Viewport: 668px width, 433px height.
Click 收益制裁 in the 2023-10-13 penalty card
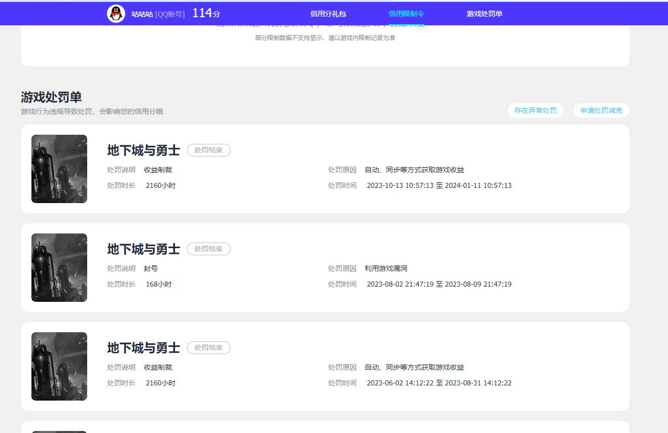158,170
